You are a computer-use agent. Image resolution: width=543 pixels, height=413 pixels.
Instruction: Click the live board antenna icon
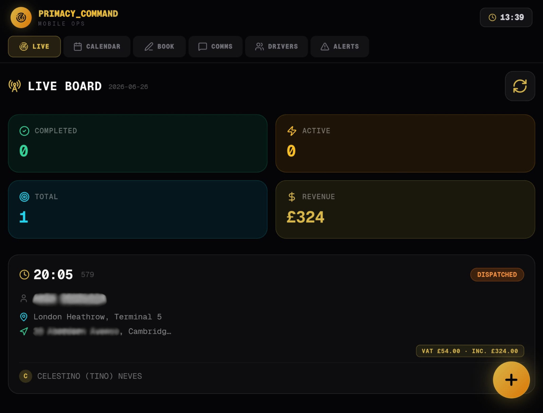click(15, 86)
